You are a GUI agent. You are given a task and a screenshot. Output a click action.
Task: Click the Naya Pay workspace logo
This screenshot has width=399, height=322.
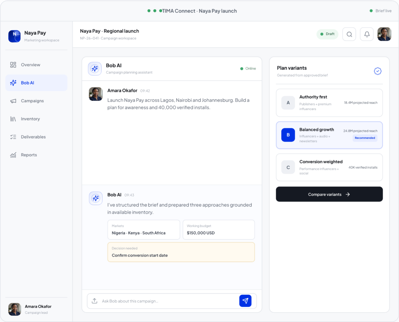14,36
